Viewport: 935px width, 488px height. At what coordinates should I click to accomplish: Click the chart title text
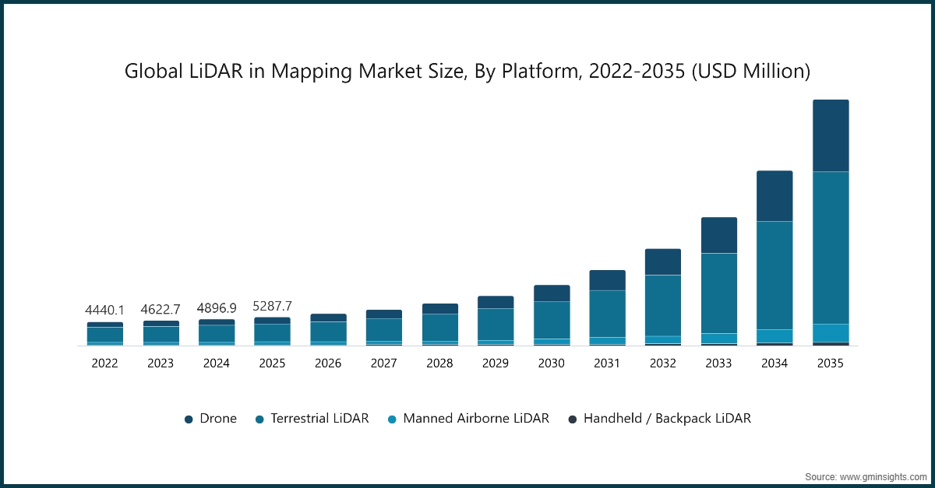pyautogui.click(x=467, y=72)
